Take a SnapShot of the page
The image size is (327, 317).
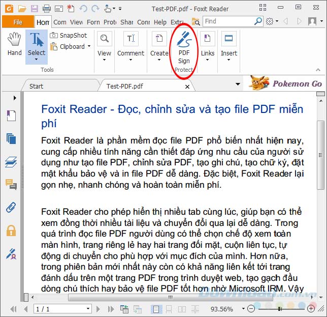coord(69,35)
